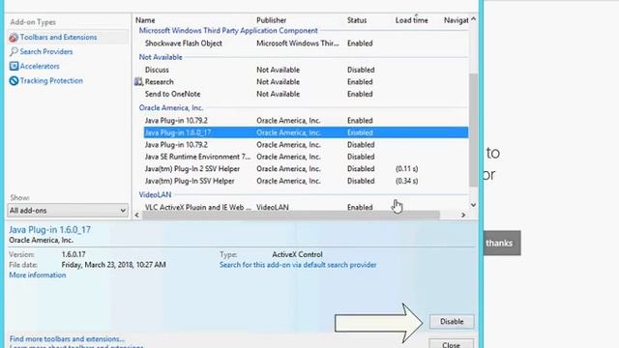Click the horizontal scrollbar right arrow
Viewport: 619px width, 348px height.
tap(463, 215)
